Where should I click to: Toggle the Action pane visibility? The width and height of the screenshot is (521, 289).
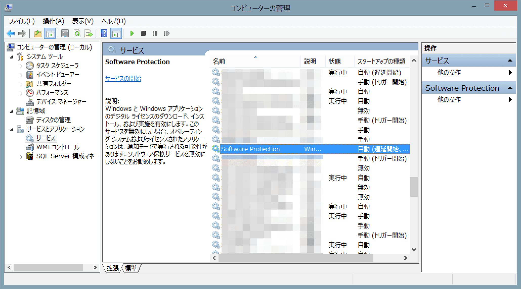116,33
